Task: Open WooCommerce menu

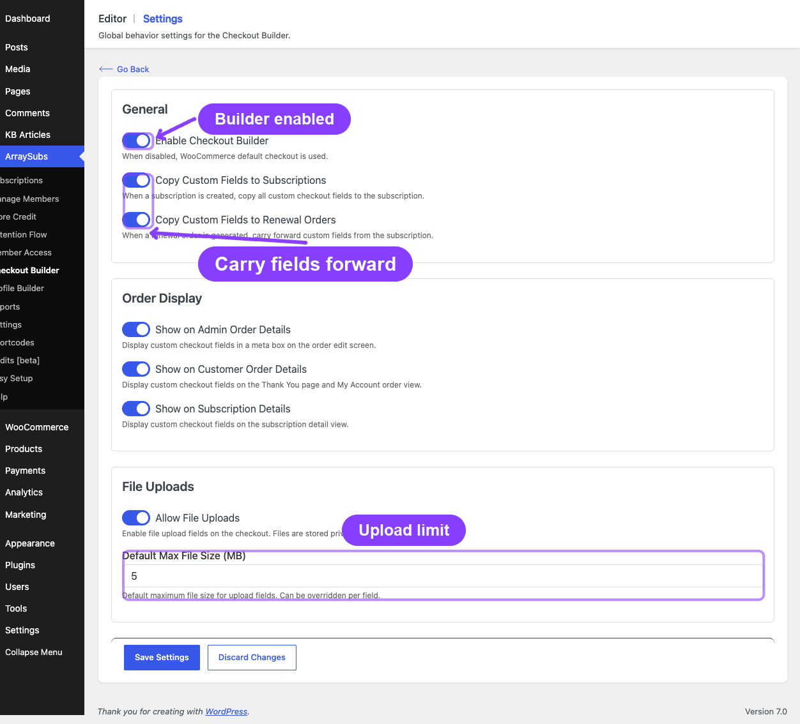Action: pos(42,427)
